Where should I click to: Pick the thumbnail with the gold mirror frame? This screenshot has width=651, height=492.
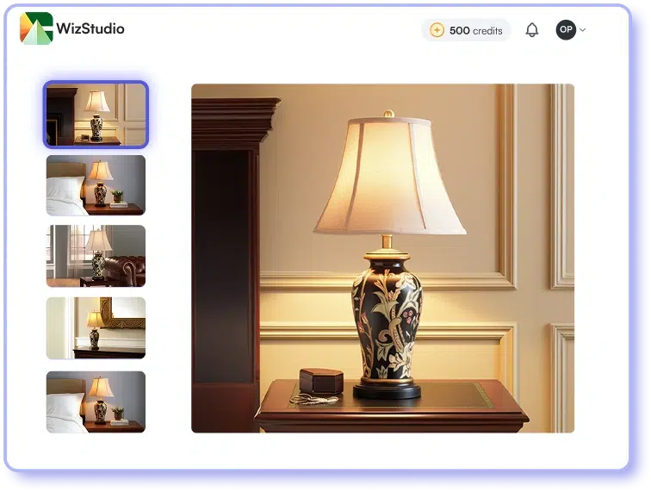coord(96,327)
